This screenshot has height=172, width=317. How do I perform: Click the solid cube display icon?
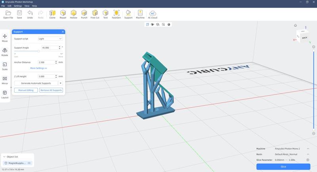153,25
